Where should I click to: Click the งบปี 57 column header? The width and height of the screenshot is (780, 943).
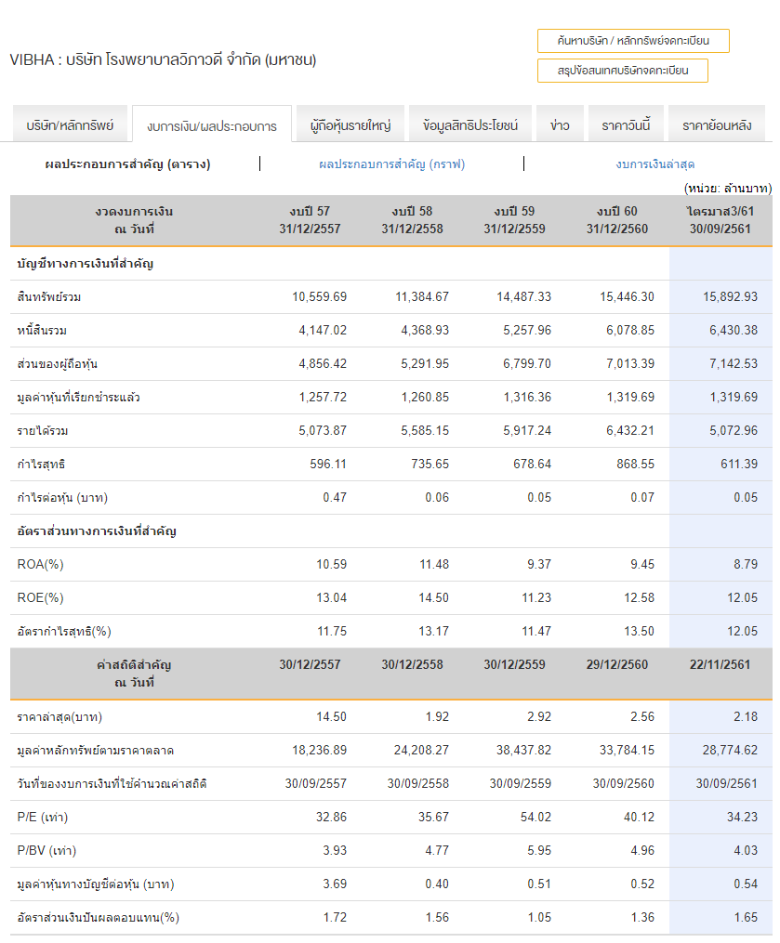310,220
